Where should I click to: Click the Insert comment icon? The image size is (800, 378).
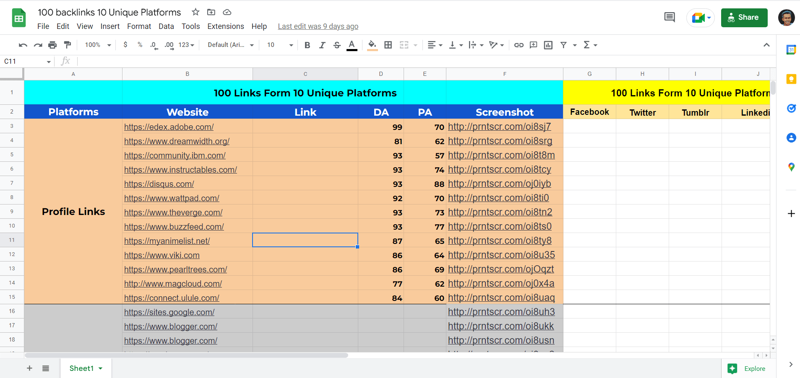(534, 45)
